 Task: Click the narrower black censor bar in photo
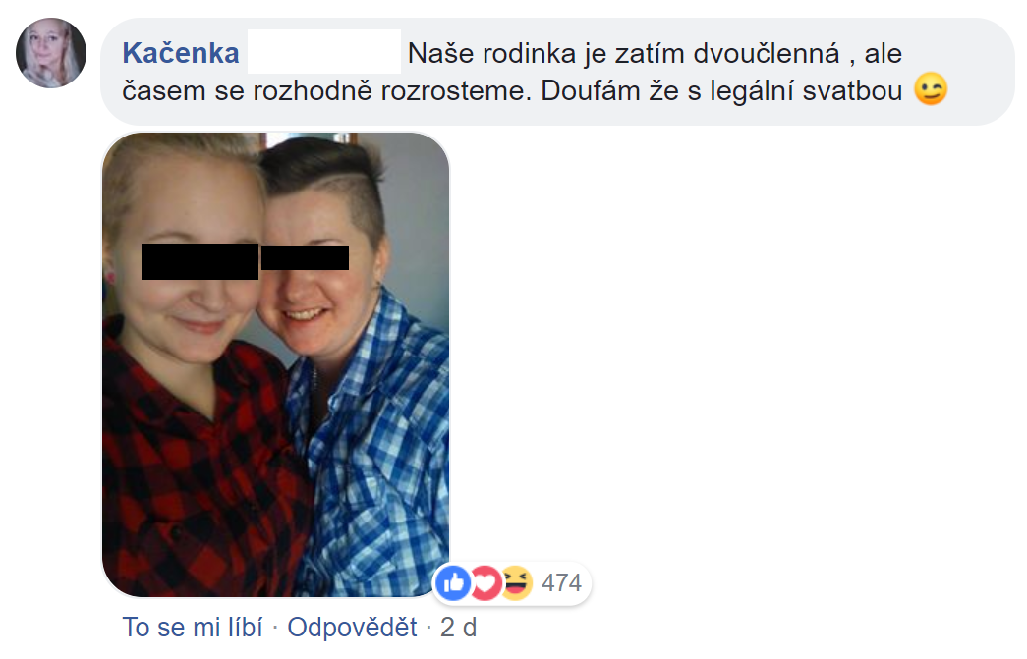pos(306,257)
